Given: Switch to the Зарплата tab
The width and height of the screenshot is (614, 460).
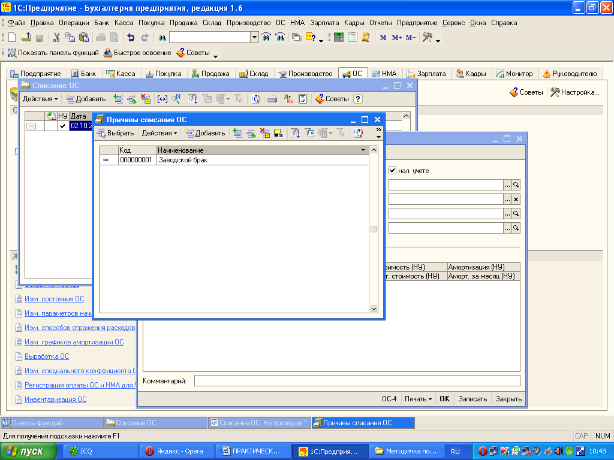Looking at the screenshot, I should (426, 74).
